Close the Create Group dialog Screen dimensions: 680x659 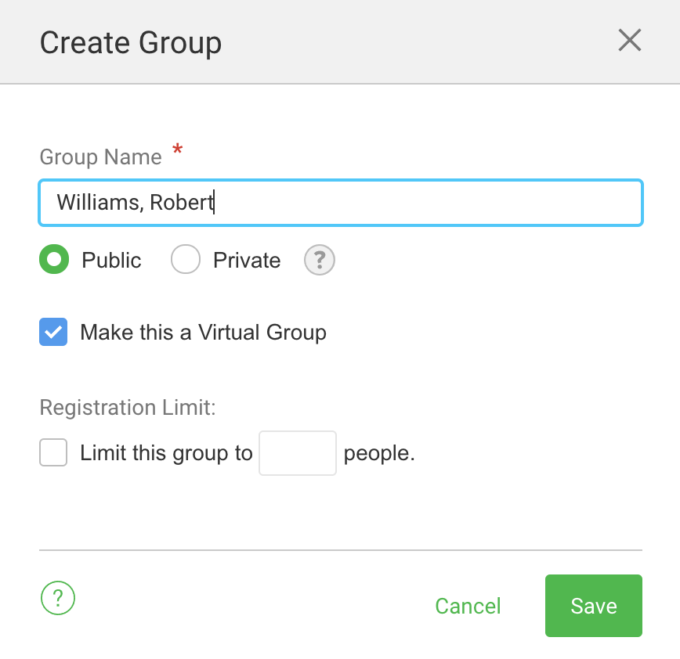[629, 41]
